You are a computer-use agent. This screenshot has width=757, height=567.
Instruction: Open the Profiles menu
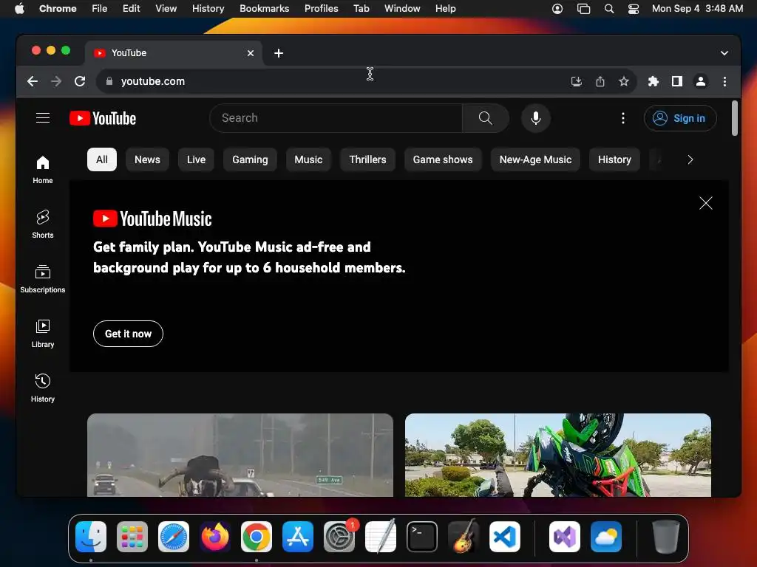pyautogui.click(x=321, y=9)
